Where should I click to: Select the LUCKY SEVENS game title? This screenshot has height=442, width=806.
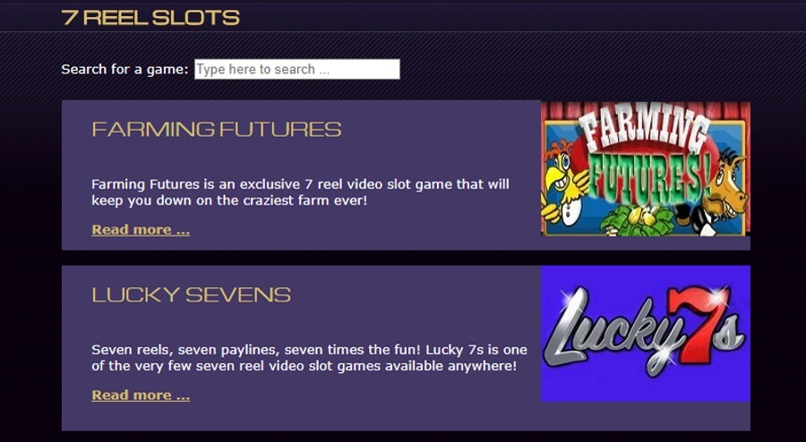[x=192, y=294]
